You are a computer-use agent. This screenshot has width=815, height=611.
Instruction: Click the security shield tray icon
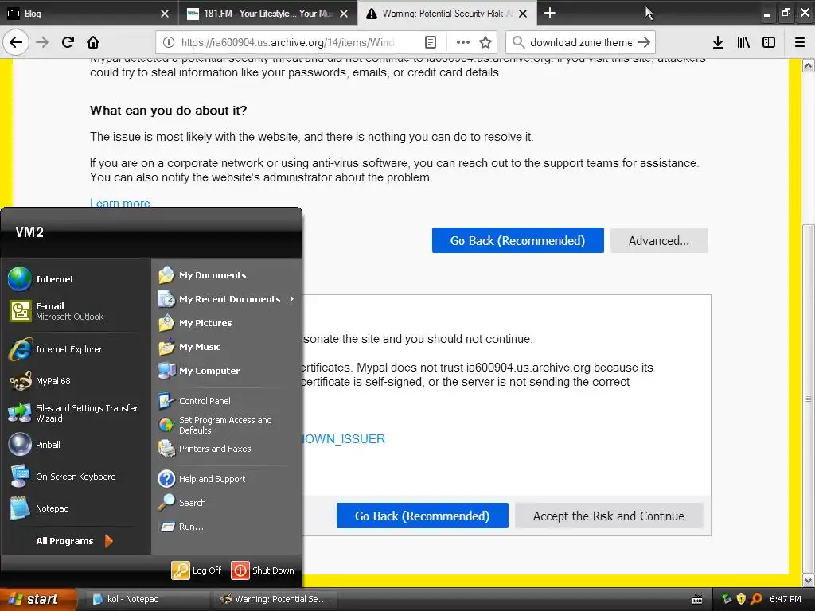point(741,599)
